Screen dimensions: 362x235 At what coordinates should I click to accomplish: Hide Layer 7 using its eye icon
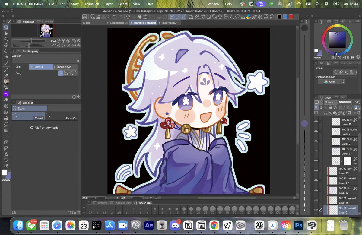[316, 131]
